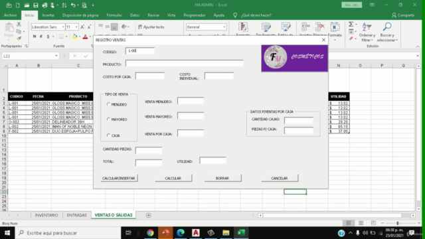Toggle bold N formatting
This screenshot has height=239, width=425.
pos(35,37)
